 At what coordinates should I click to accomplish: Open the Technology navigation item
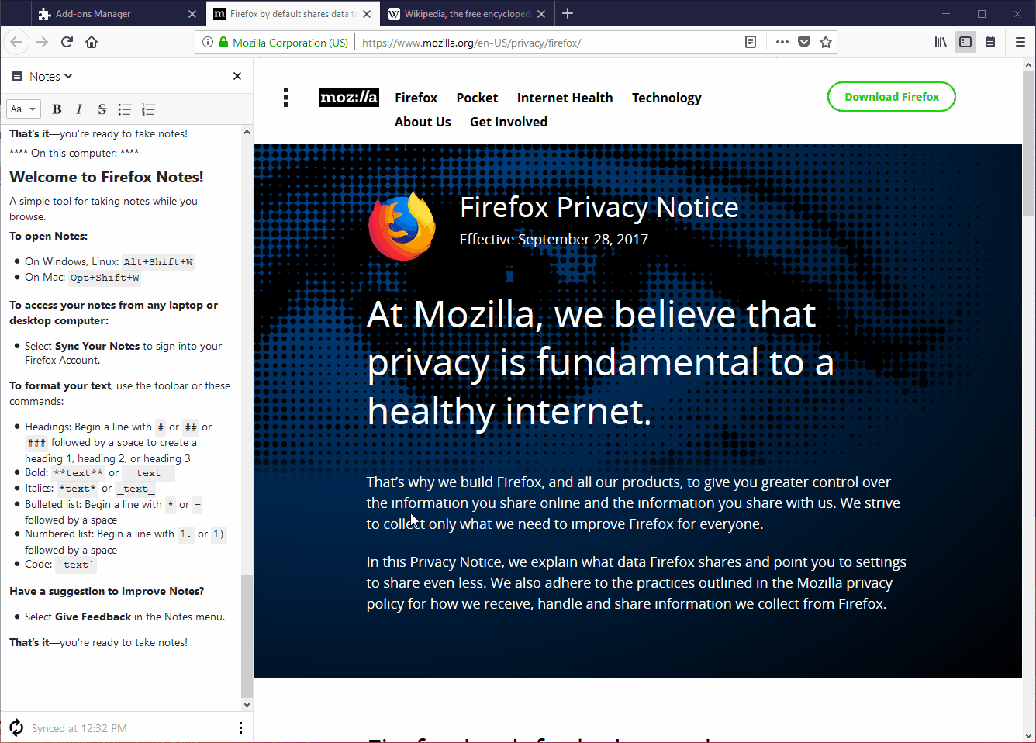pyautogui.click(x=666, y=98)
